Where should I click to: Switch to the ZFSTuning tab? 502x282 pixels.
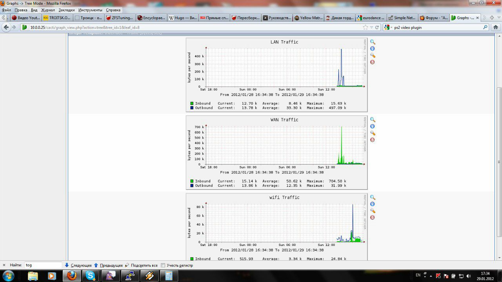coord(120,18)
